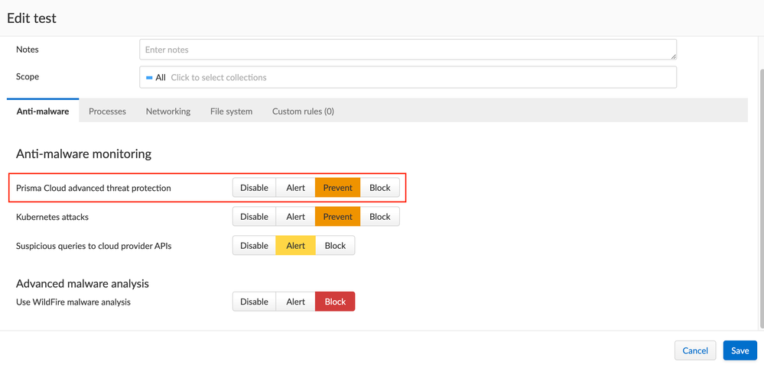Set Kubernetes attacks to Block

379,217
